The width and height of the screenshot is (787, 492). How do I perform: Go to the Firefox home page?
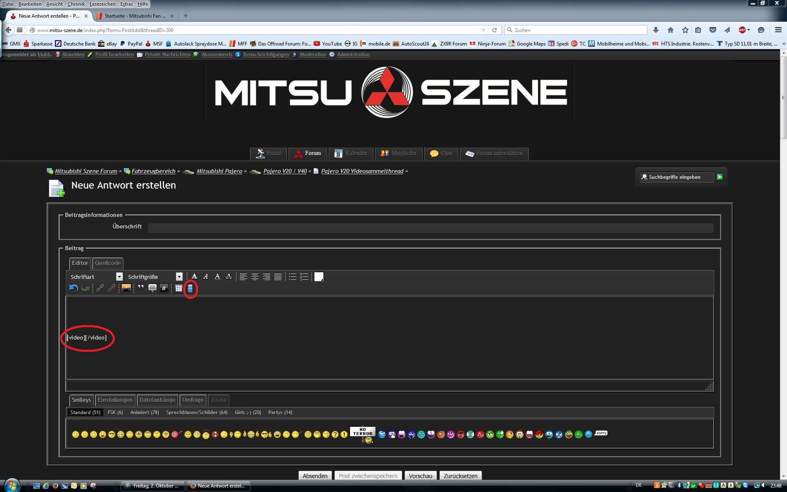coord(671,30)
